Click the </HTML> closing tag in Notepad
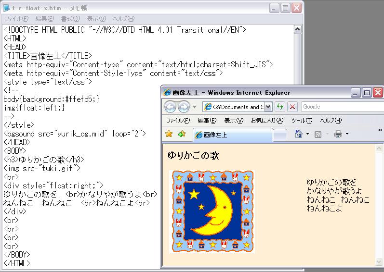 coord(17,263)
